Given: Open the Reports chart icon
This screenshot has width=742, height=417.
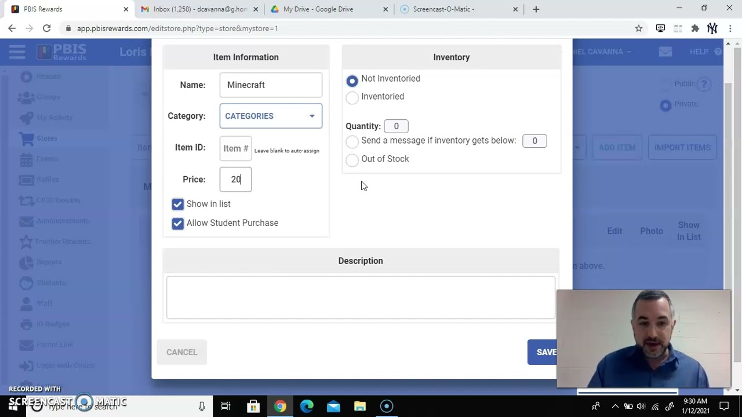Looking at the screenshot, I should (26, 262).
